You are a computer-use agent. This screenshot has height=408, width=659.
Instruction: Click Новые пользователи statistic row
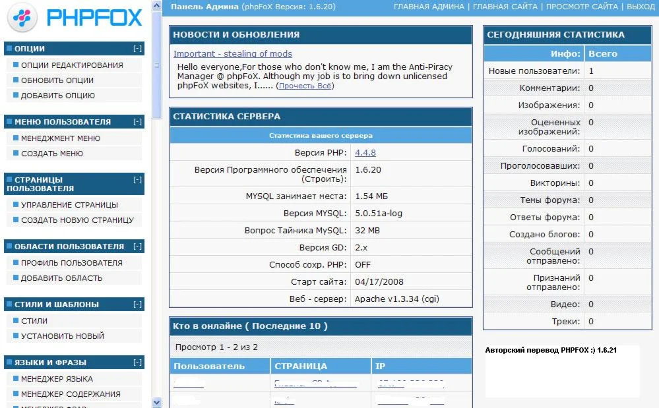coord(567,71)
